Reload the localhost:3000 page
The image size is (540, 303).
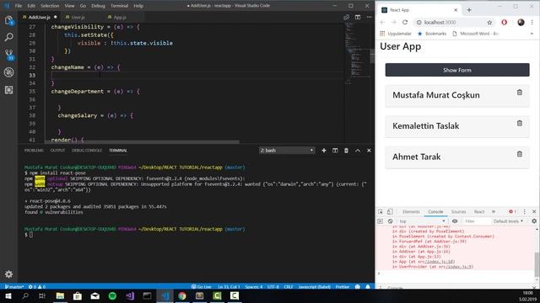(x=405, y=23)
